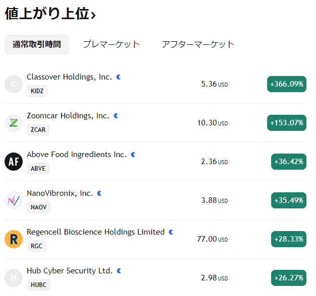The width and height of the screenshot is (316, 296).
Task: Expand the 値上がり上位 heading arrow
Action: pos(93,15)
